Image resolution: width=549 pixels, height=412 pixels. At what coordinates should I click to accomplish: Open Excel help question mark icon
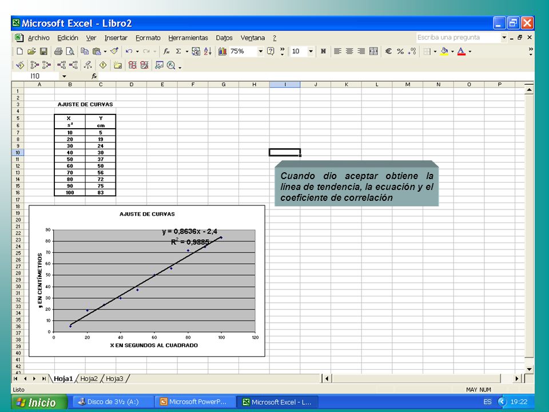click(x=270, y=51)
